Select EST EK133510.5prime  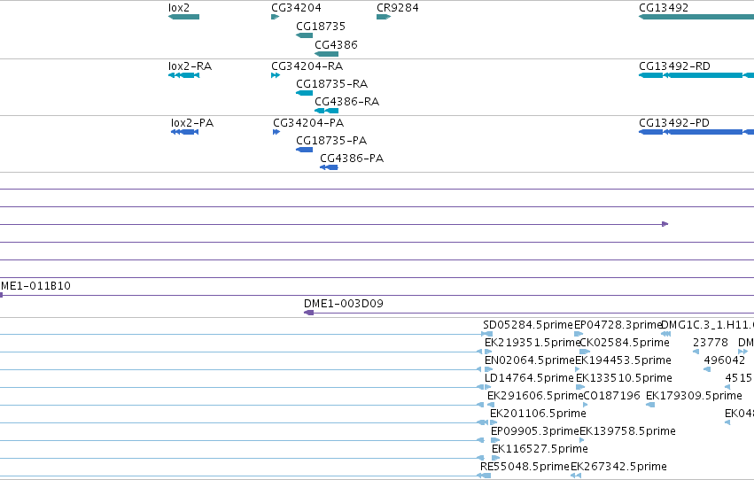click(x=580, y=387)
